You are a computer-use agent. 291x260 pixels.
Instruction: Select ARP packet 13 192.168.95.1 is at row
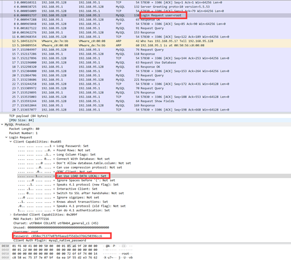(146, 45)
